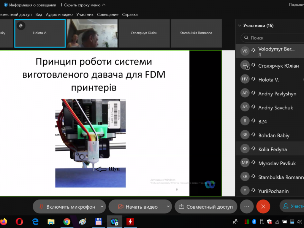Image resolution: width=304 pixels, height=228 pixels.
Task: Open the Аудио и видео menu
Action: tap(59, 14)
